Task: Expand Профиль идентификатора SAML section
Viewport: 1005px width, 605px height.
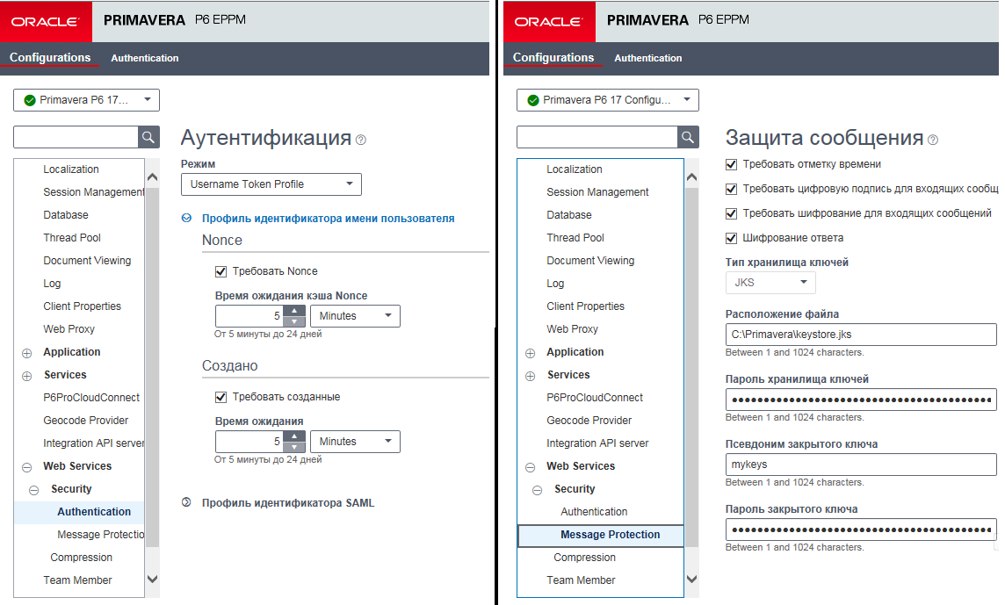Action: [186, 502]
